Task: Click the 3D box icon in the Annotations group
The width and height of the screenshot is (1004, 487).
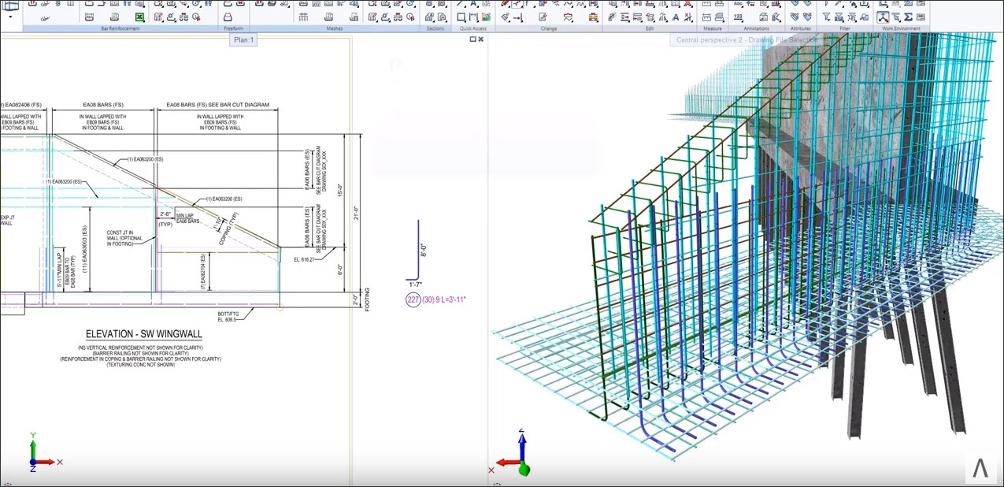Action: [x=763, y=17]
